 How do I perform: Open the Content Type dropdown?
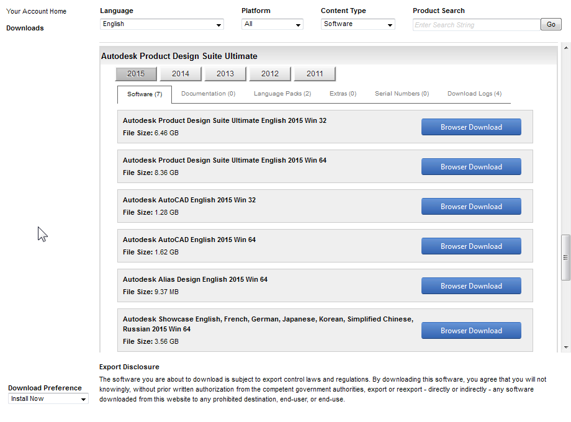[357, 24]
